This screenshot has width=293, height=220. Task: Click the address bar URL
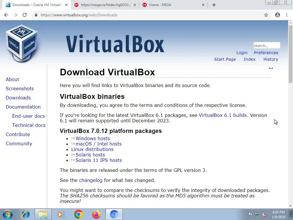click(x=79, y=15)
